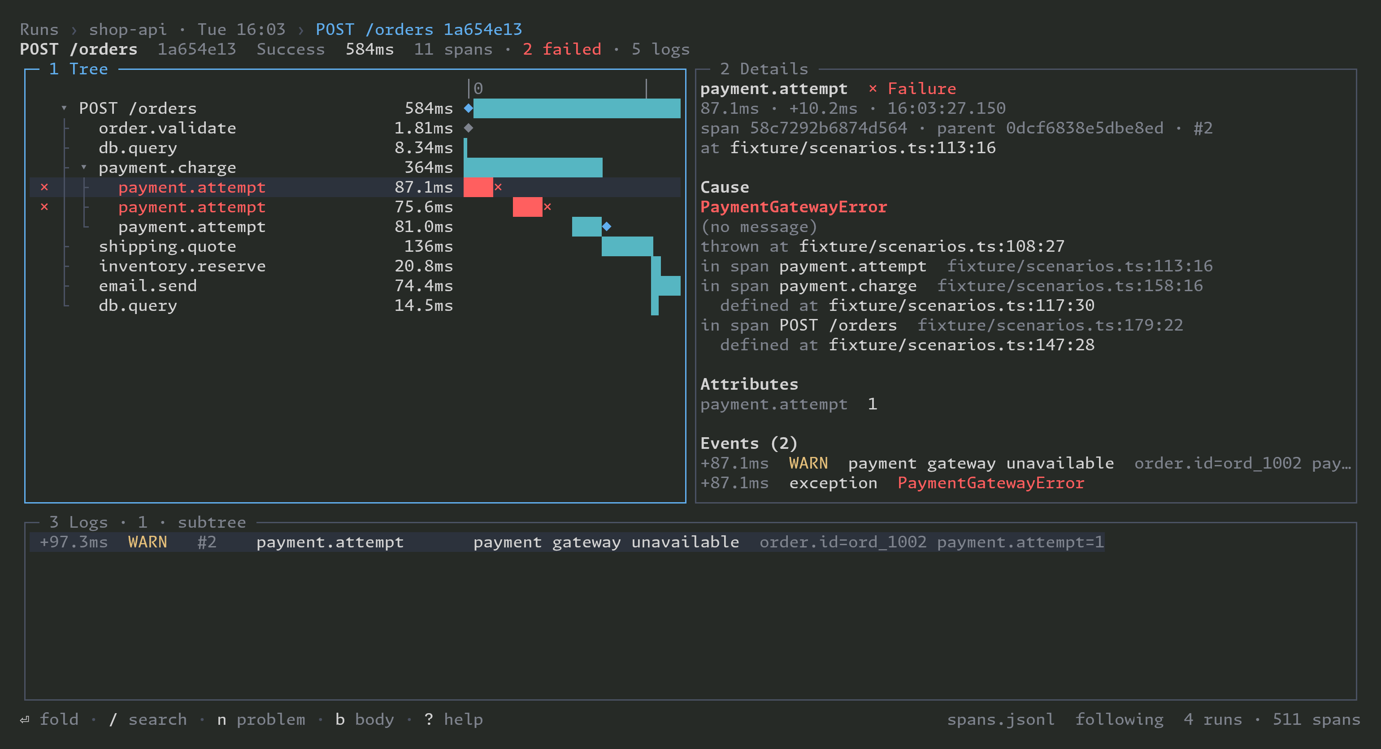1381x749 pixels.
Task: Focus the 3 Logs subtree panel
Action: click(x=148, y=522)
